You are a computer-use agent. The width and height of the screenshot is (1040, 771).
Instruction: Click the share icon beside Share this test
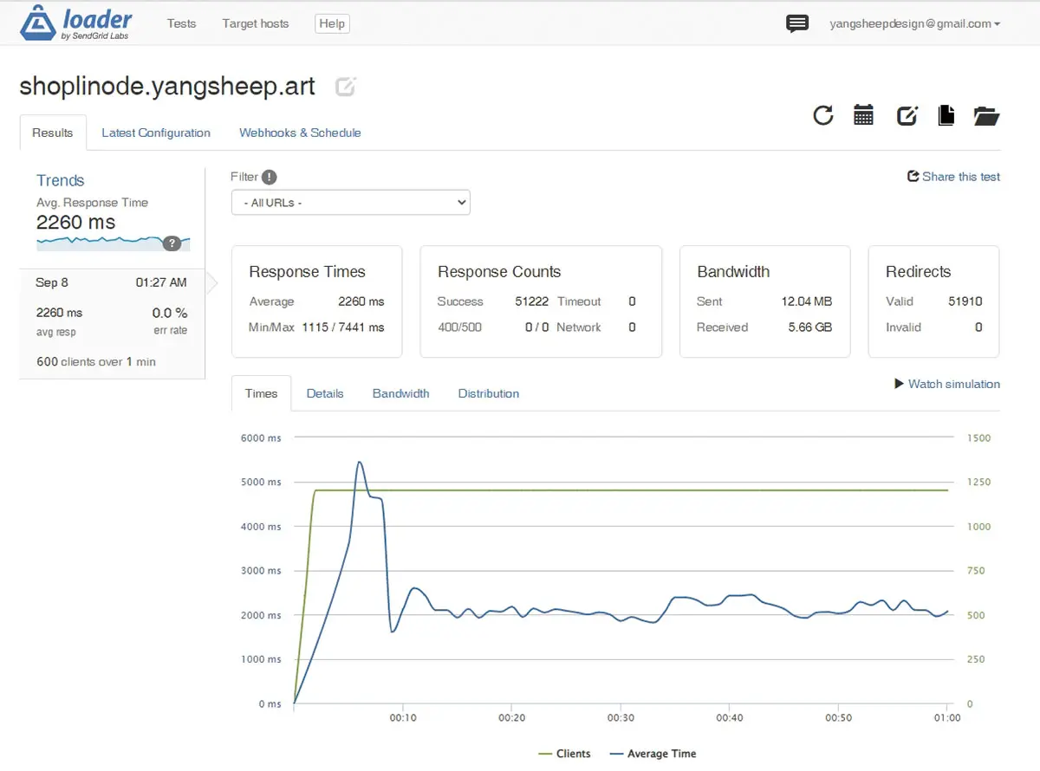913,177
